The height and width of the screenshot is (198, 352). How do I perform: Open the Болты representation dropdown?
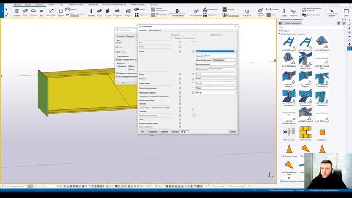[216, 74]
